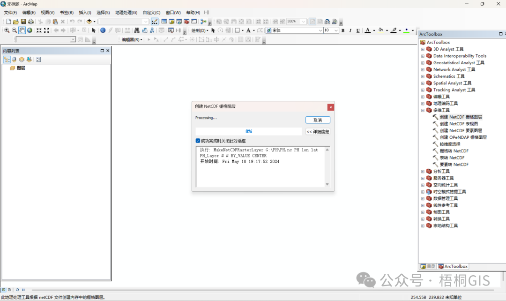Pick the fill color bucket swatch
The width and height of the screenshot is (506, 301).
pos(381,30)
